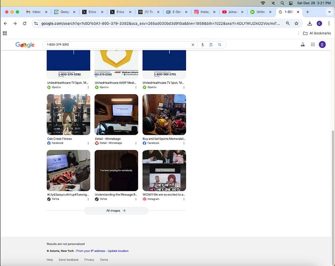Go forward to the next page
This screenshot has width=335, height=266.
(x=15, y=23)
